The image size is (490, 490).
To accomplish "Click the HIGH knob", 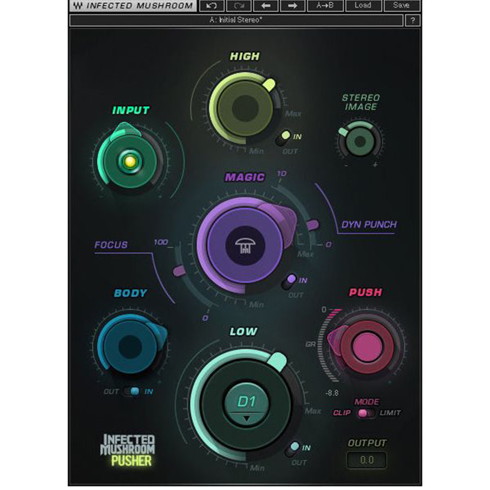I will [x=245, y=109].
